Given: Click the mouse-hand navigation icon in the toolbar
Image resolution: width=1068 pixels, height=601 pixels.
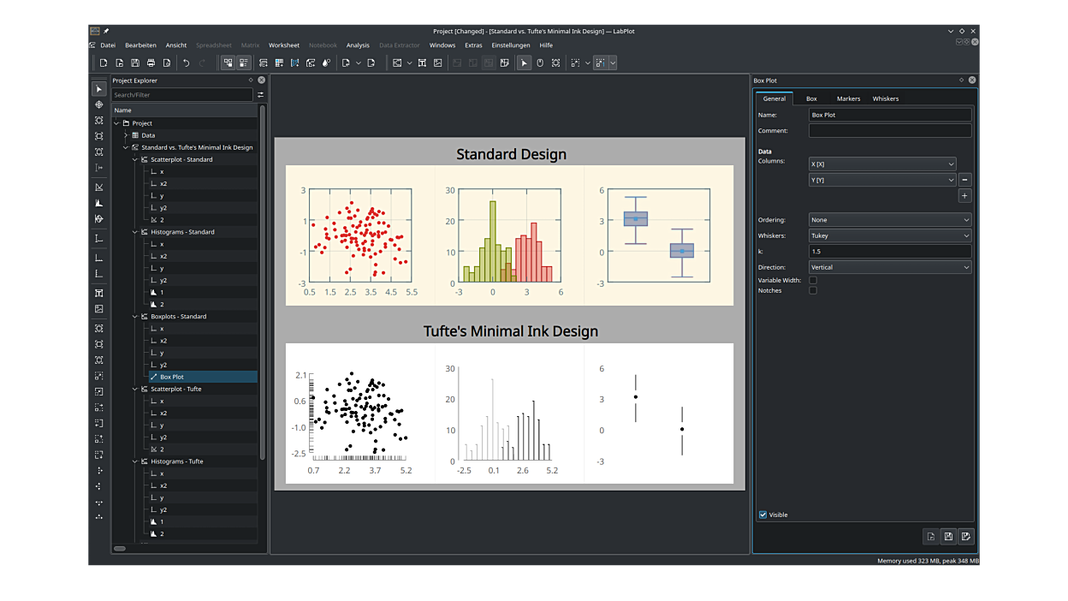Looking at the screenshot, I should pos(540,62).
